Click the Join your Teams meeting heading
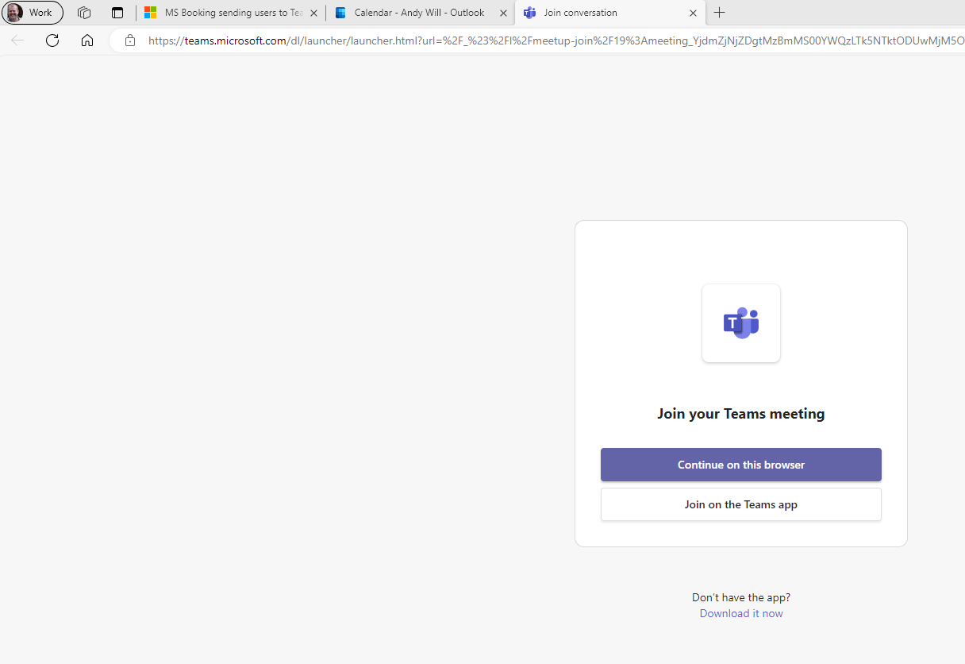Screen dimensions: 965x664 [x=741, y=414]
